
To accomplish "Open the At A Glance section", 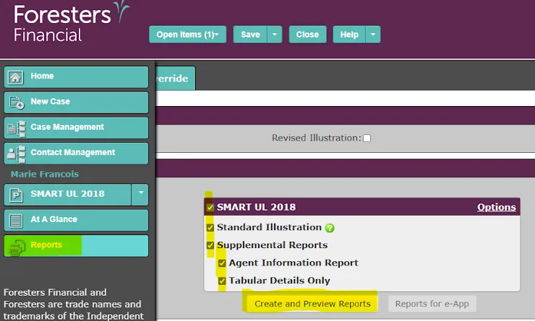I will [76, 220].
